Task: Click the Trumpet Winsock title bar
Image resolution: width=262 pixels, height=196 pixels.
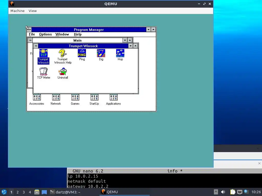Action: pos(83,46)
